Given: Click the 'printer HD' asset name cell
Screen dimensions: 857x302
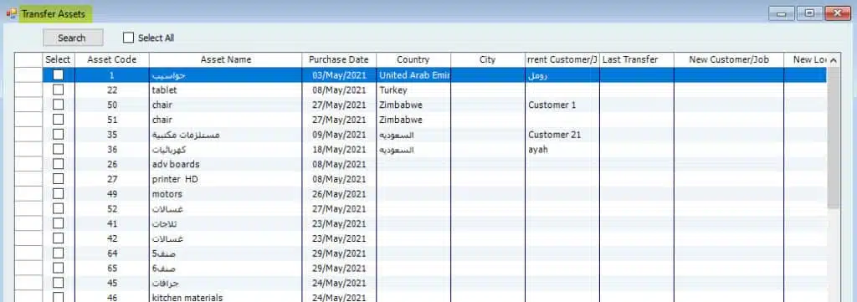Looking at the screenshot, I should coord(225,178).
